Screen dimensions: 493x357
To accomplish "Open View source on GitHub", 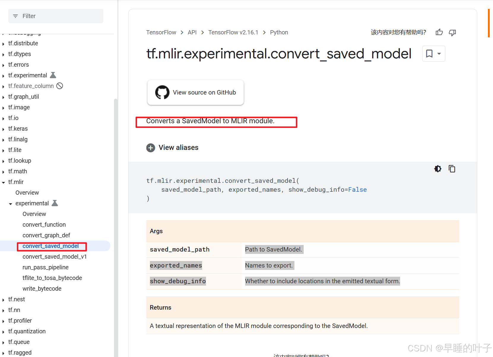I will click(196, 92).
